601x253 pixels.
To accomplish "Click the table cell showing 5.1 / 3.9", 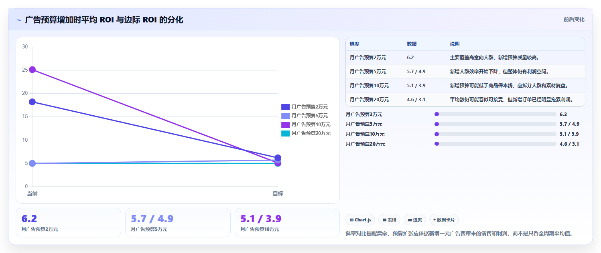I will 416,86.
